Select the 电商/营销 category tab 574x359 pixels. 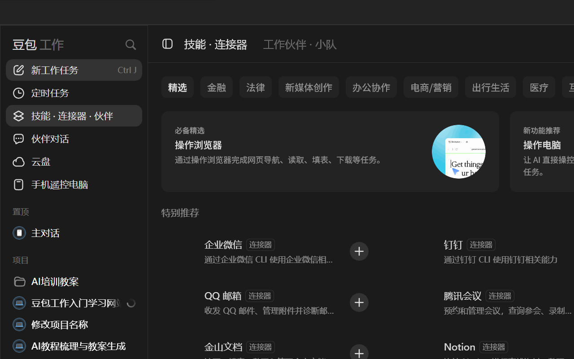(431, 87)
